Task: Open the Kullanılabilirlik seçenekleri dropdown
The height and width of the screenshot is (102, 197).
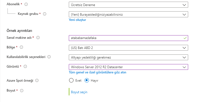Action: pos(128,57)
